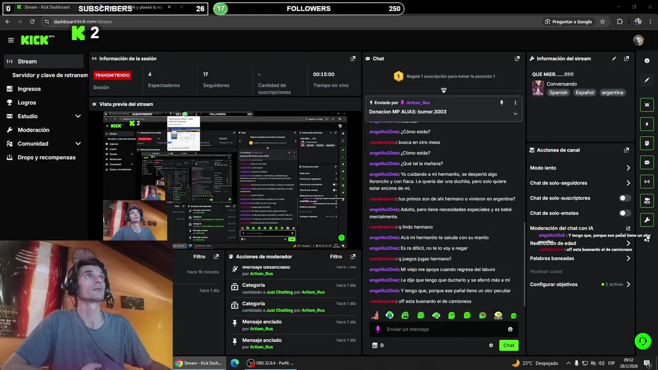Click the argentina tag chip
This screenshot has width=658, height=370.
click(612, 92)
